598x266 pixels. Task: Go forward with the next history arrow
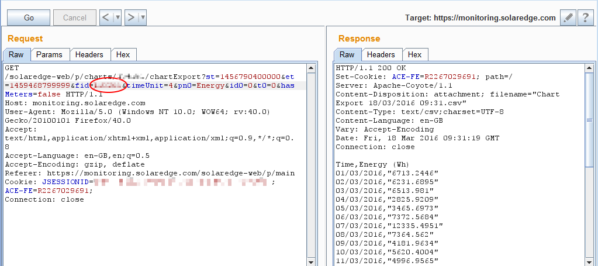tap(131, 18)
